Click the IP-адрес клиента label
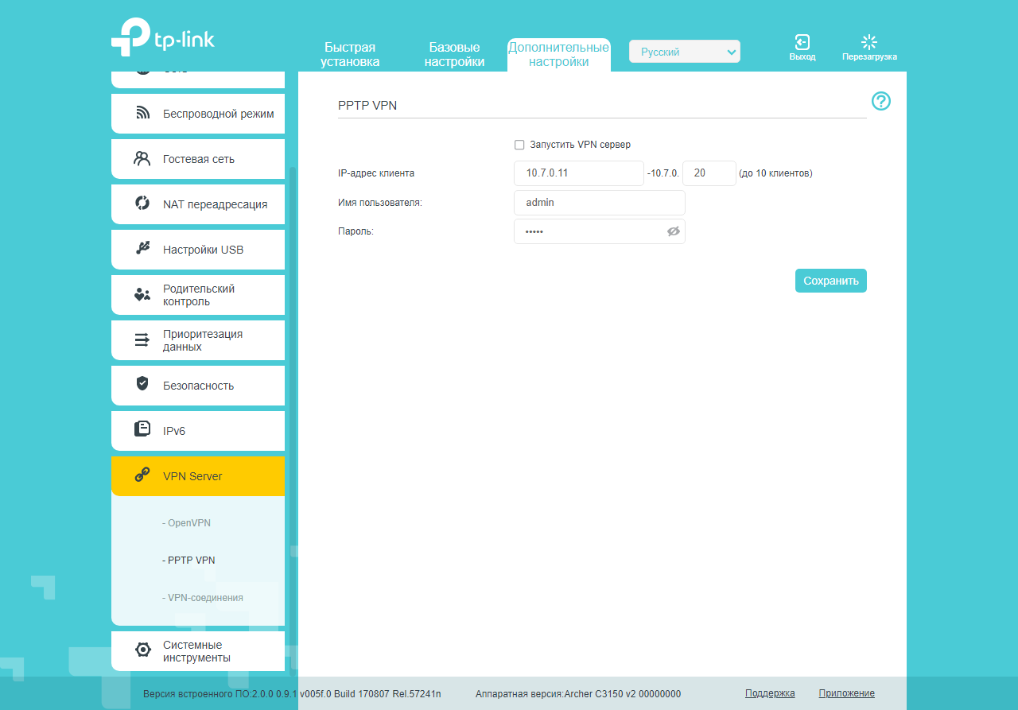Screen dimensions: 1018x710 point(376,173)
